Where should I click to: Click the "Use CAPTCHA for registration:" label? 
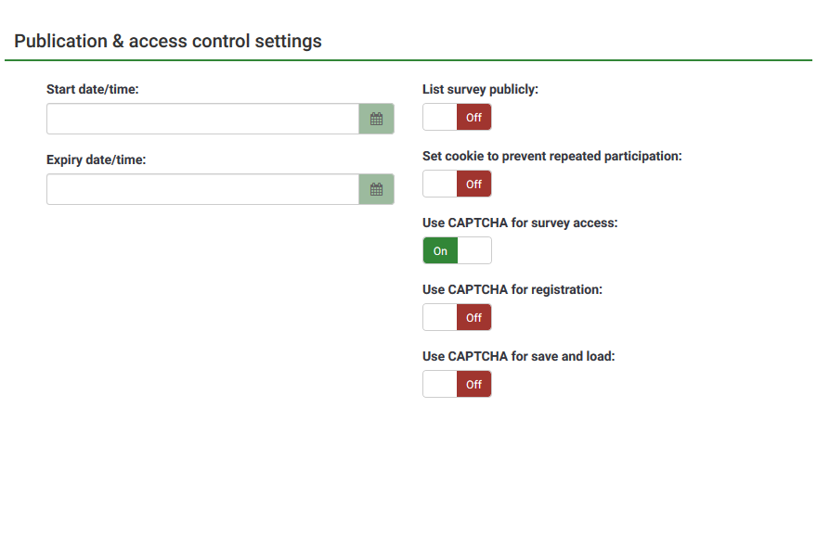pos(512,289)
